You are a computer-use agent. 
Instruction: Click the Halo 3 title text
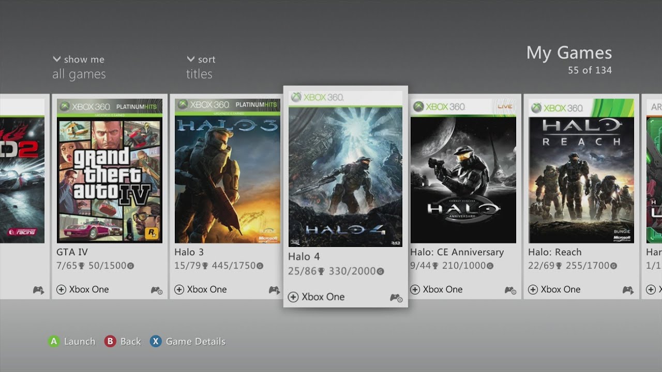click(x=189, y=252)
